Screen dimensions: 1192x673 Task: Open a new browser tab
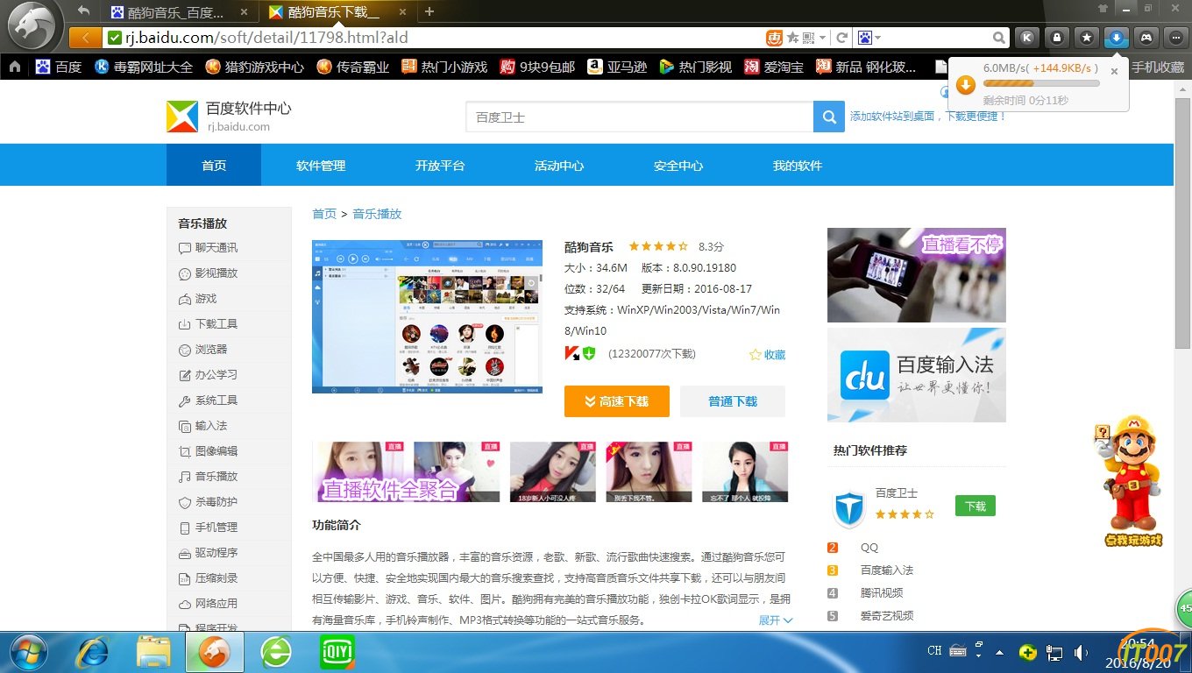pyautogui.click(x=429, y=11)
